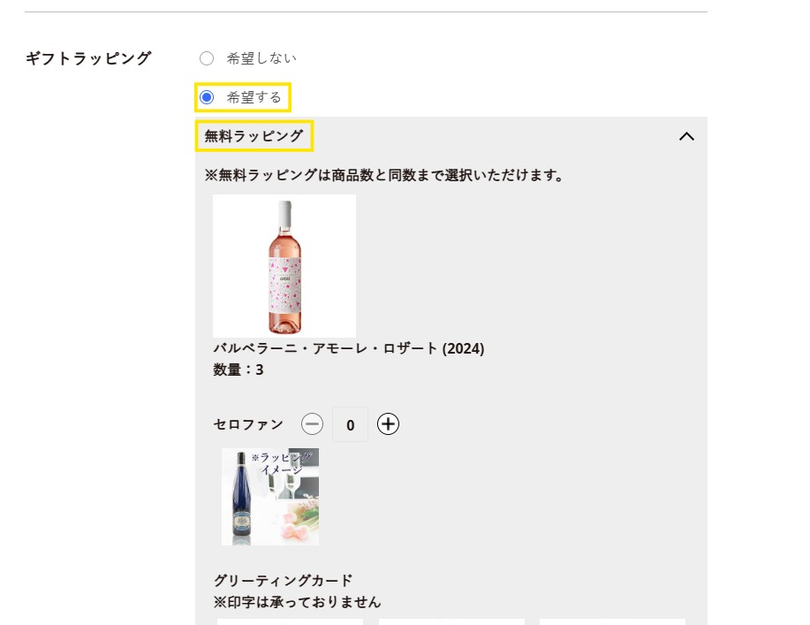View the ラッピングイメージ sample photo
810x625 pixels.
269,495
